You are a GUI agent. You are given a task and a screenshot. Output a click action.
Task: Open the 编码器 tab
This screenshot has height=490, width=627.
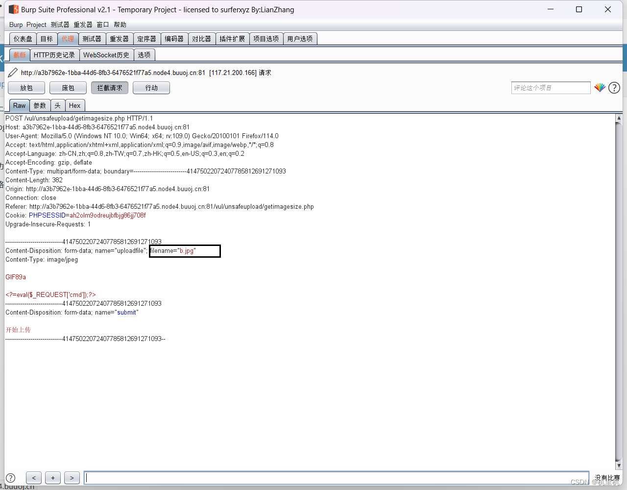point(174,39)
